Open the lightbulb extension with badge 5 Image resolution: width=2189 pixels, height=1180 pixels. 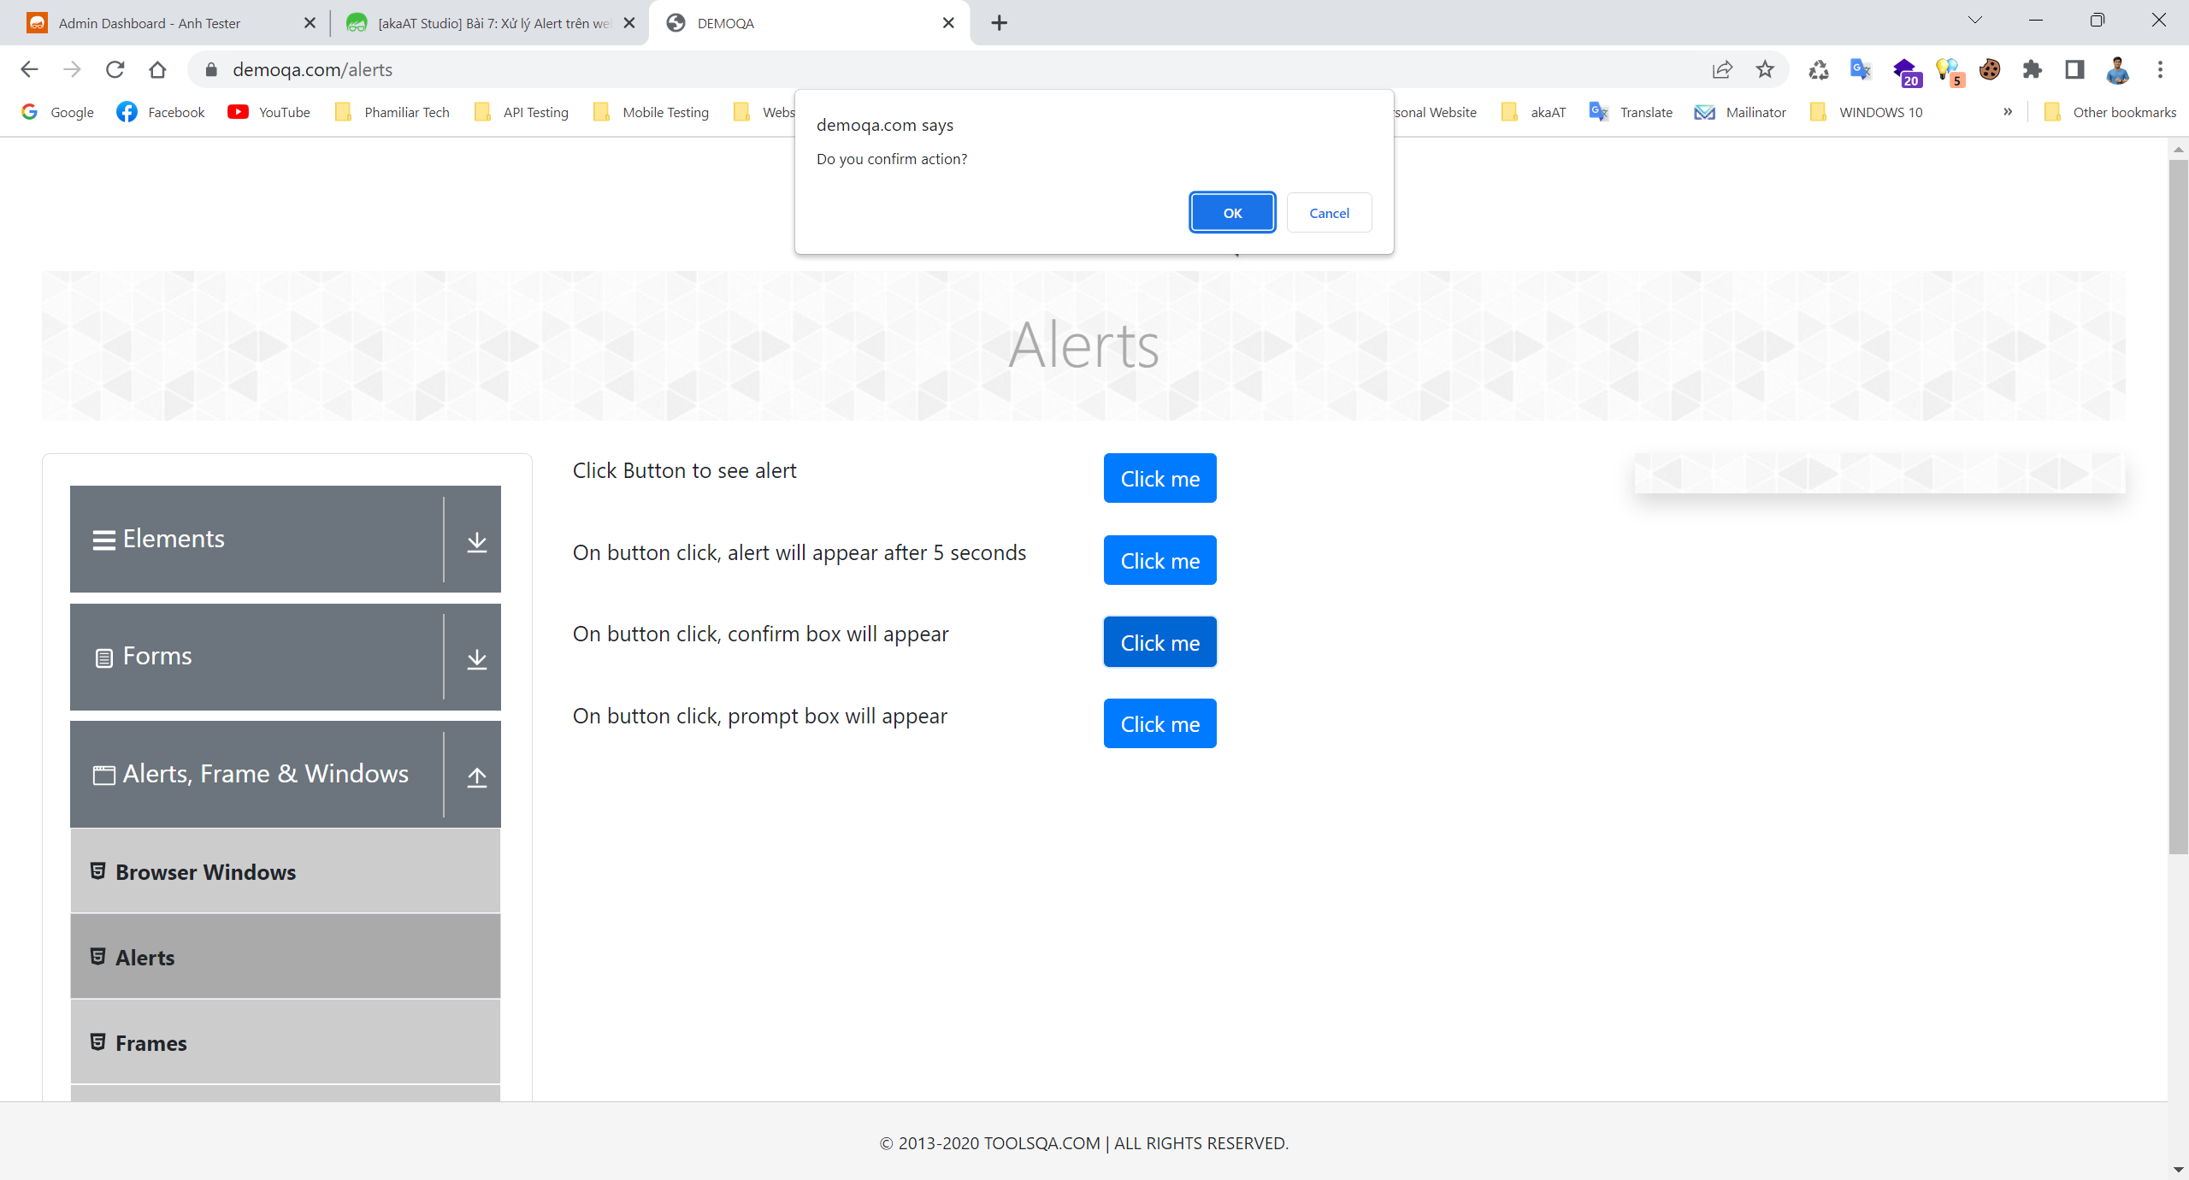pos(1950,72)
